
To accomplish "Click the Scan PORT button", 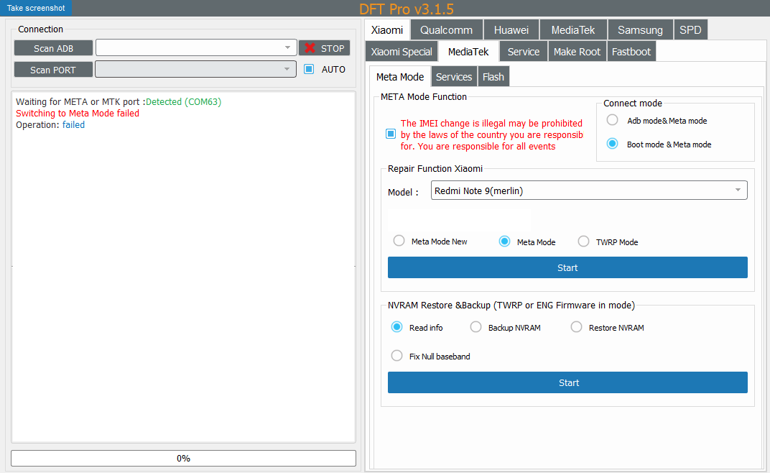I will pyautogui.click(x=54, y=70).
